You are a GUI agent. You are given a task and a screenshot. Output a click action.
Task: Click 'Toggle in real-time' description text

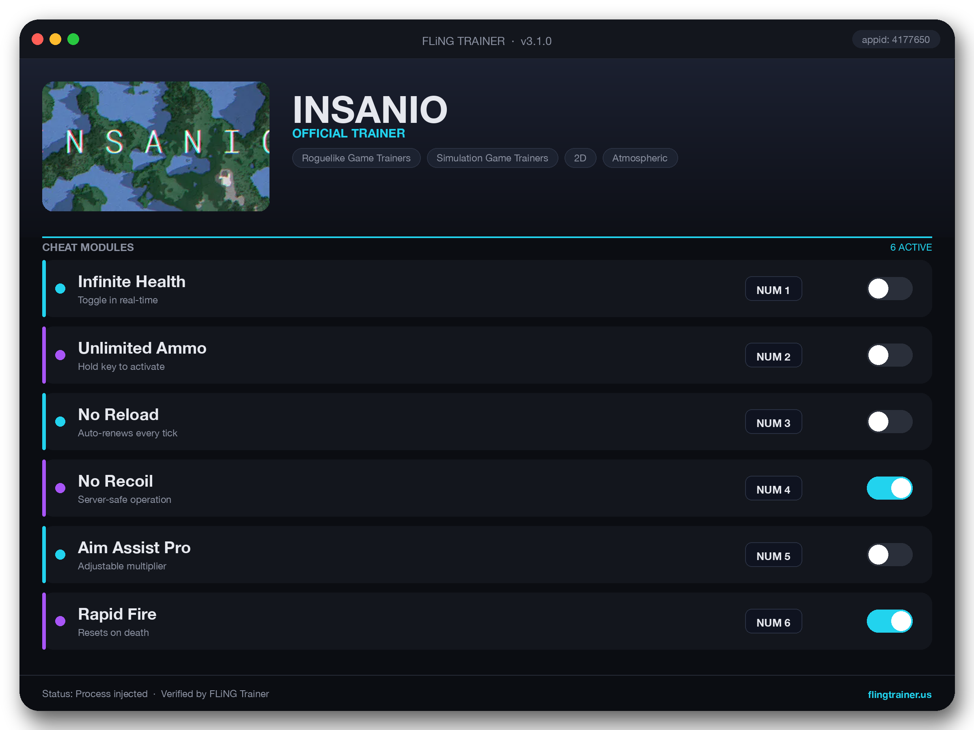pos(118,300)
